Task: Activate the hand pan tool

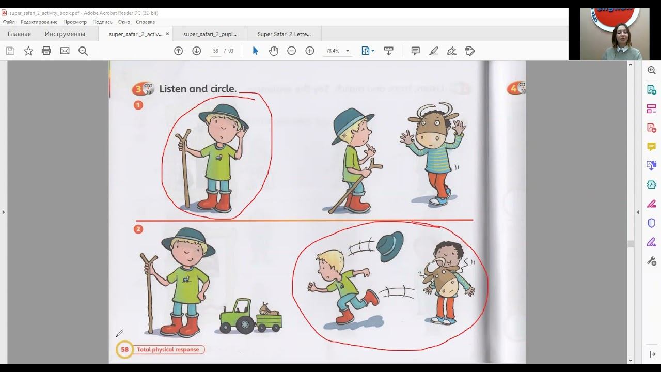Action: (273, 51)
